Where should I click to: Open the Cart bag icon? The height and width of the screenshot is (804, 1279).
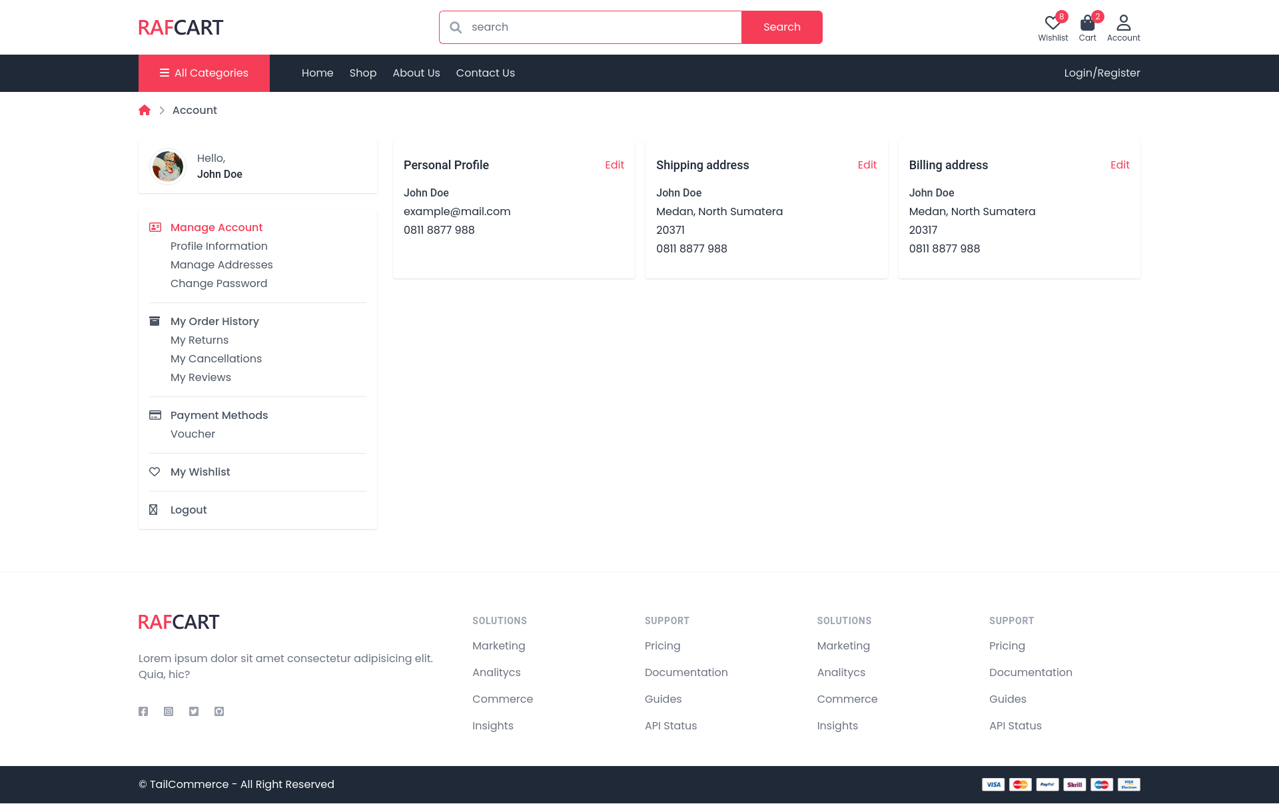pyautogui.click(x=1087, y=25)
